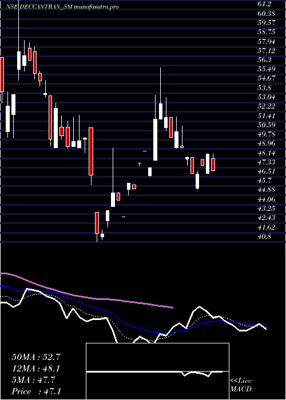
Task: Select the 44.88 price axis label
Action: pos(267,190)
